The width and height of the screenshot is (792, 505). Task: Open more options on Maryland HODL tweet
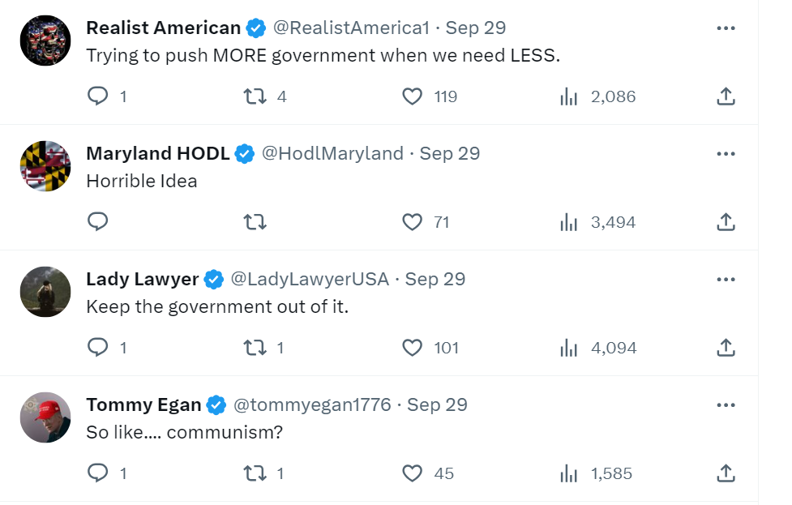[x=726, y=154]
